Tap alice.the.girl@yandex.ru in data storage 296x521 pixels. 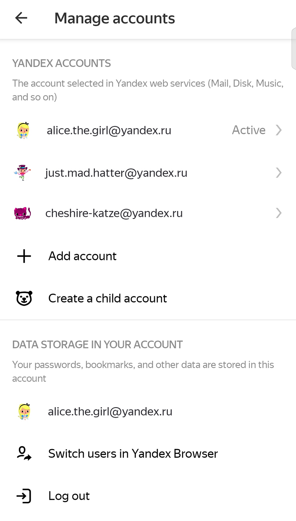coord(110,412)
